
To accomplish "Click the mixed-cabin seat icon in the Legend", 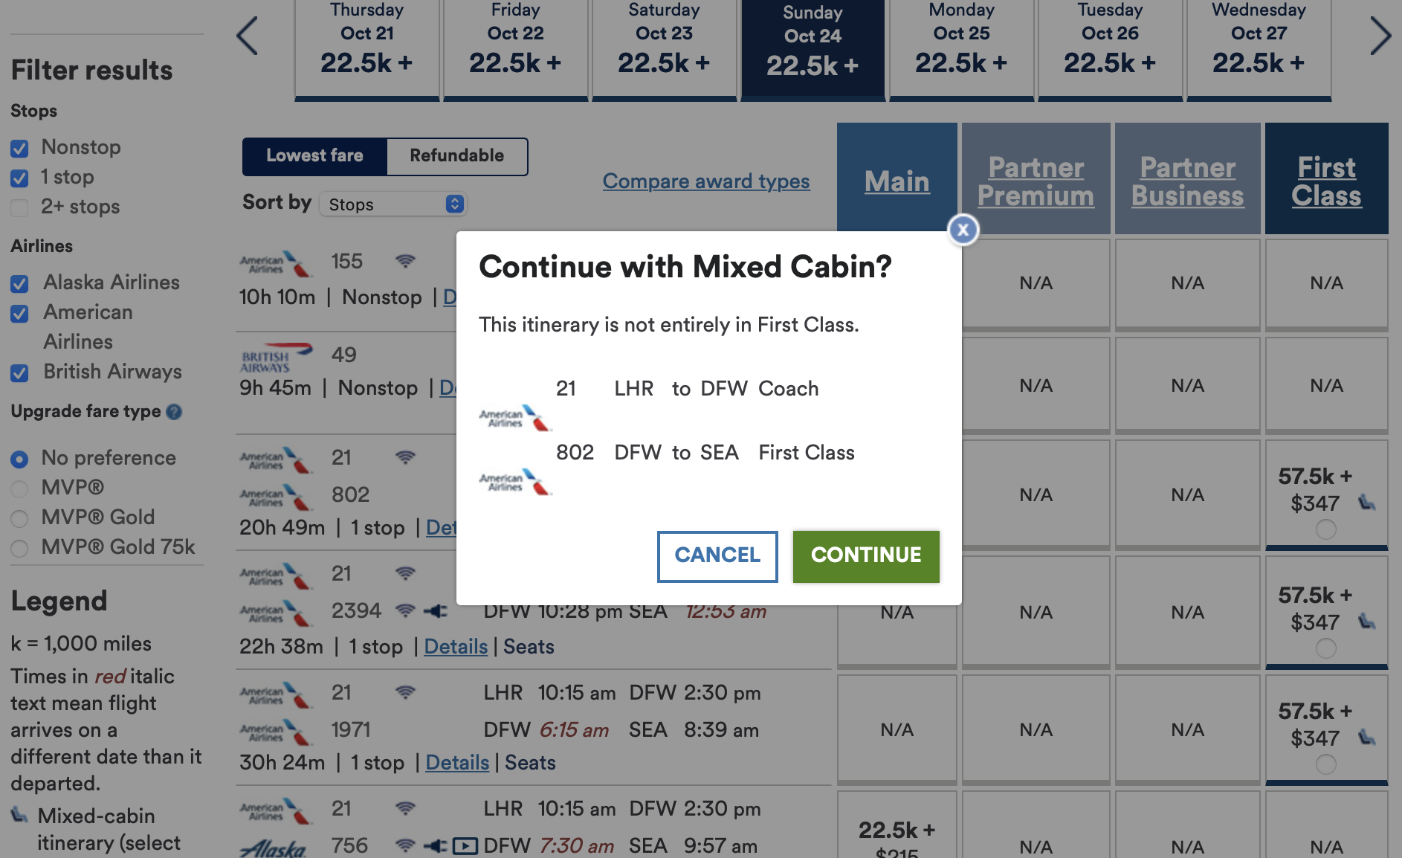I will point(19,816).
